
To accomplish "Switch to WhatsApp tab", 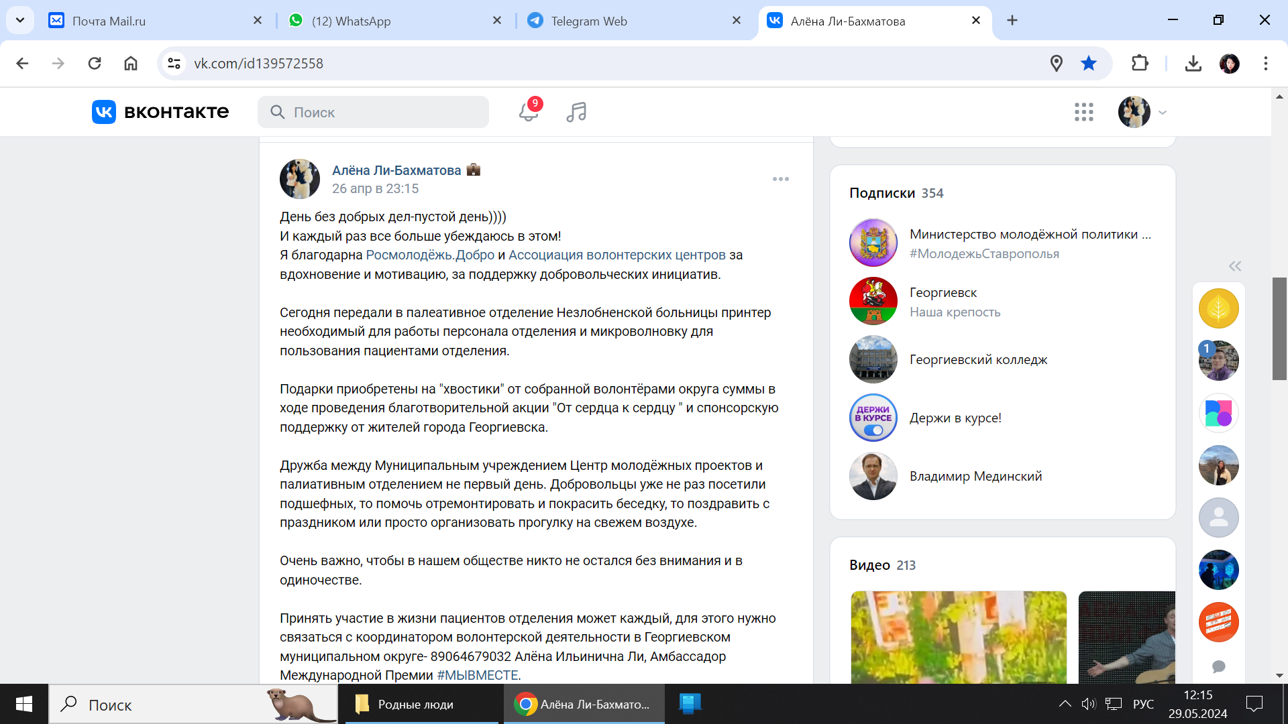I will (350, 21).
